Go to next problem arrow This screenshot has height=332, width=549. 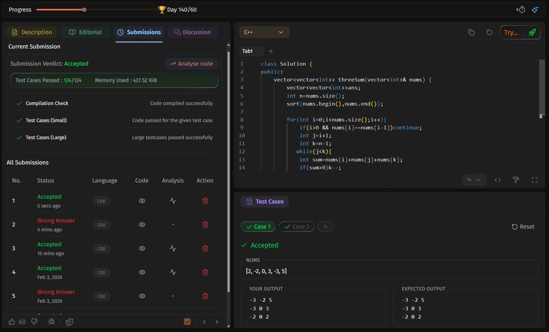pos(217,321)
